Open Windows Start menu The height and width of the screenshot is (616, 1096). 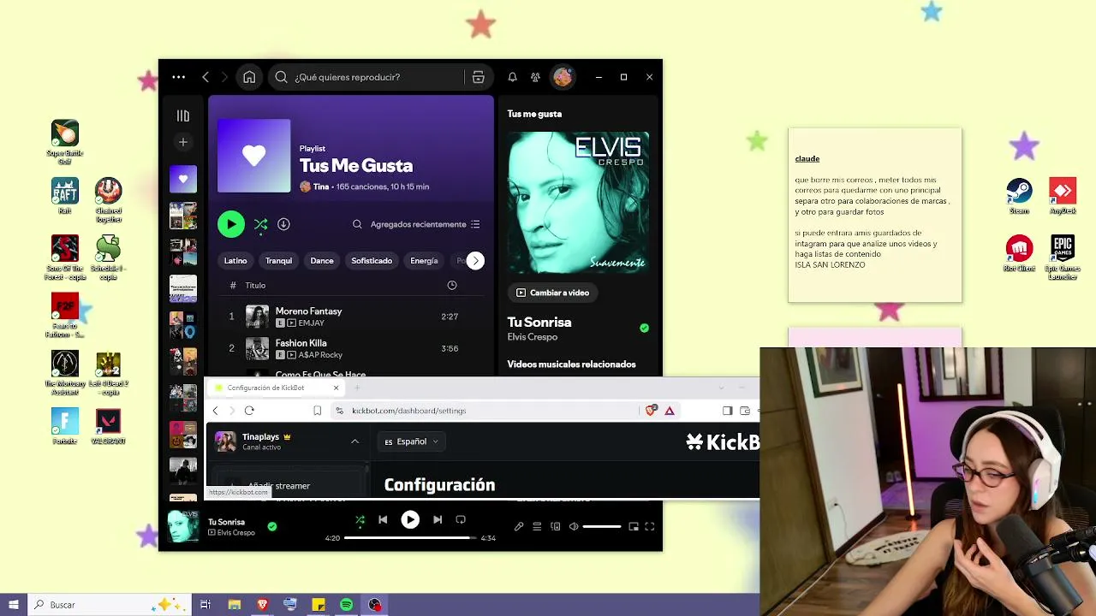[14, 605]
